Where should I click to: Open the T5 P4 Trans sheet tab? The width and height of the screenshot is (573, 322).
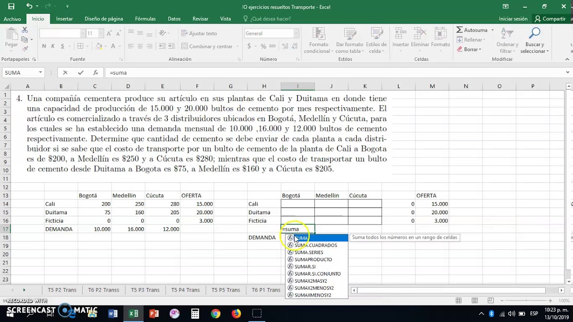click(185, 290)
